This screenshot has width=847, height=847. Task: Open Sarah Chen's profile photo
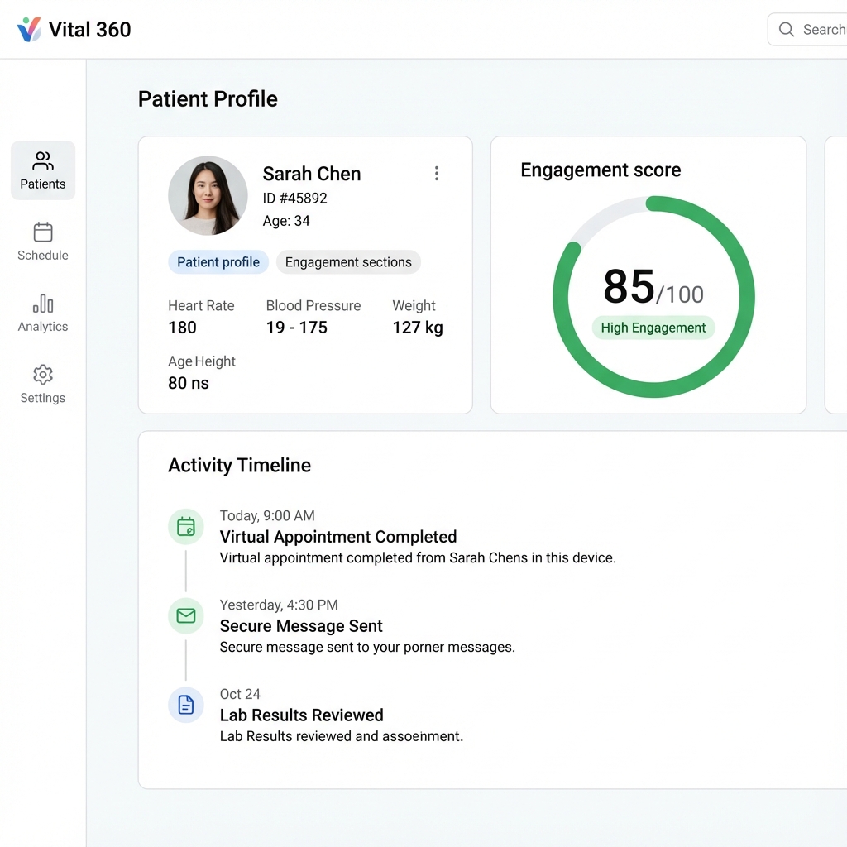click(x=208, y=195)
